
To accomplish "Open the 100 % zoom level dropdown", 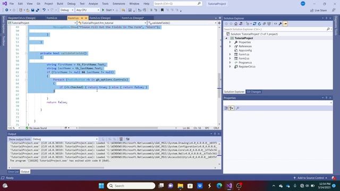I will pos(14,128).
